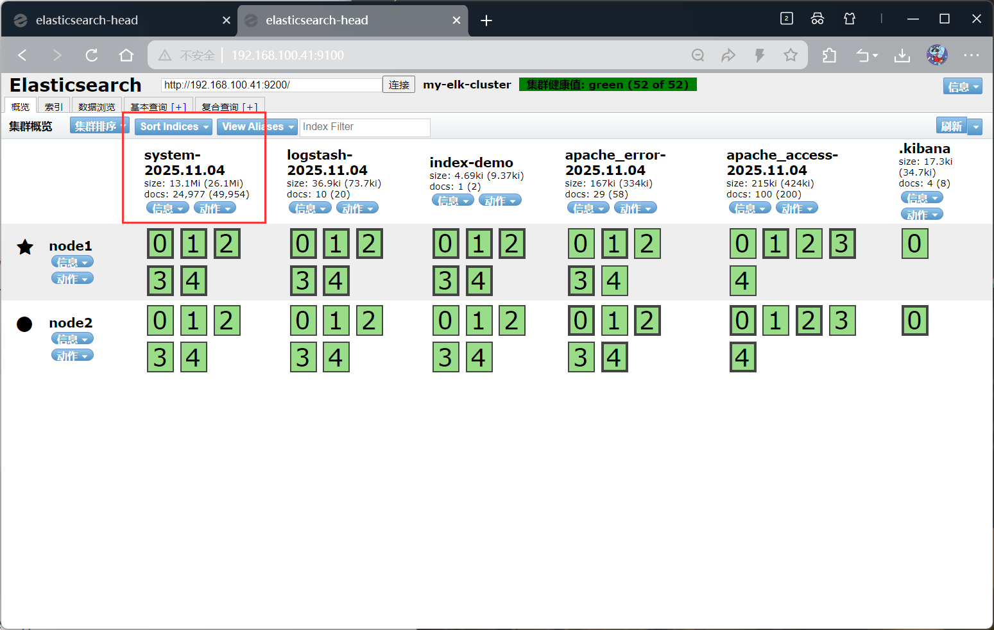This screenshot has height=630, width=994.
Task: Click the node1 master star icon
Action: pos(25,247)
